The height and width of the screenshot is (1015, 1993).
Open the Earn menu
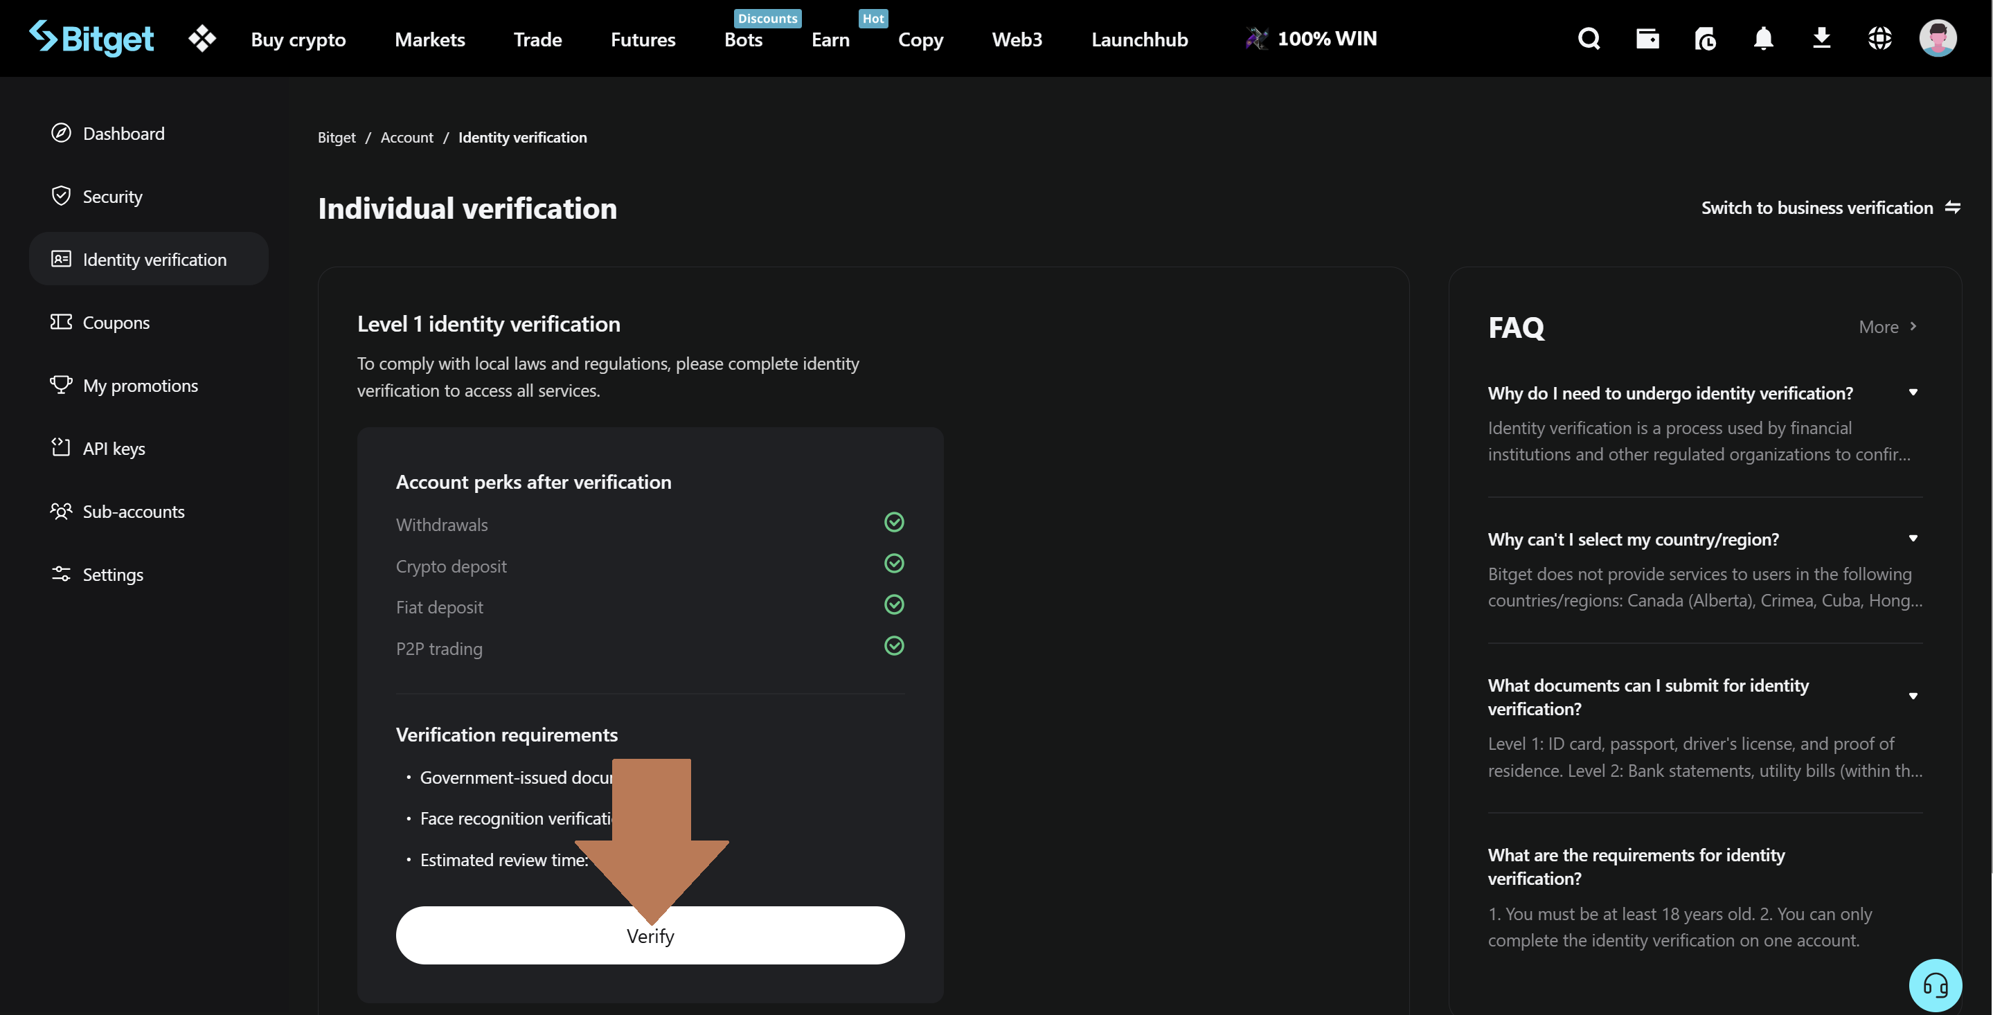(x=830, y=39)
